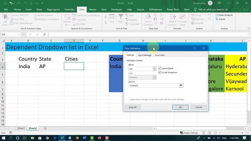Viewport: 251px width, 141px height.
Task: Click the Excel icon in taskbar
Action: tap(62, 138)
